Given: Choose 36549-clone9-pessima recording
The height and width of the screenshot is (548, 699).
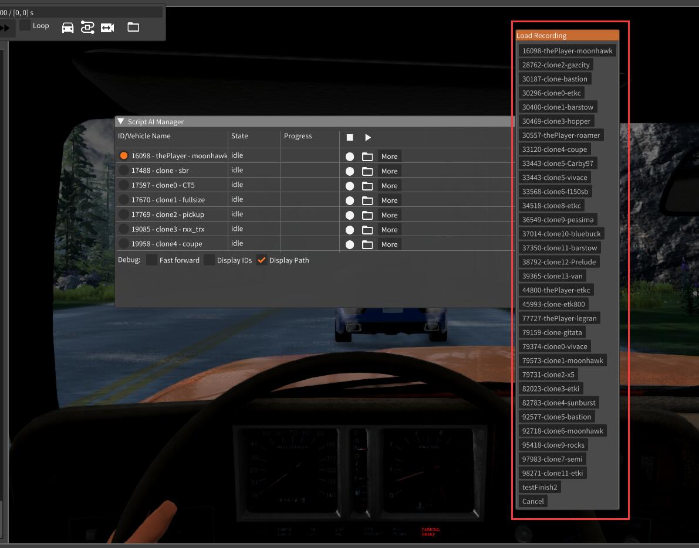Looking at the screenshot, I should click(x=558, y=220).
